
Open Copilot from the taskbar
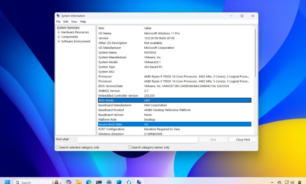(69, 182)
